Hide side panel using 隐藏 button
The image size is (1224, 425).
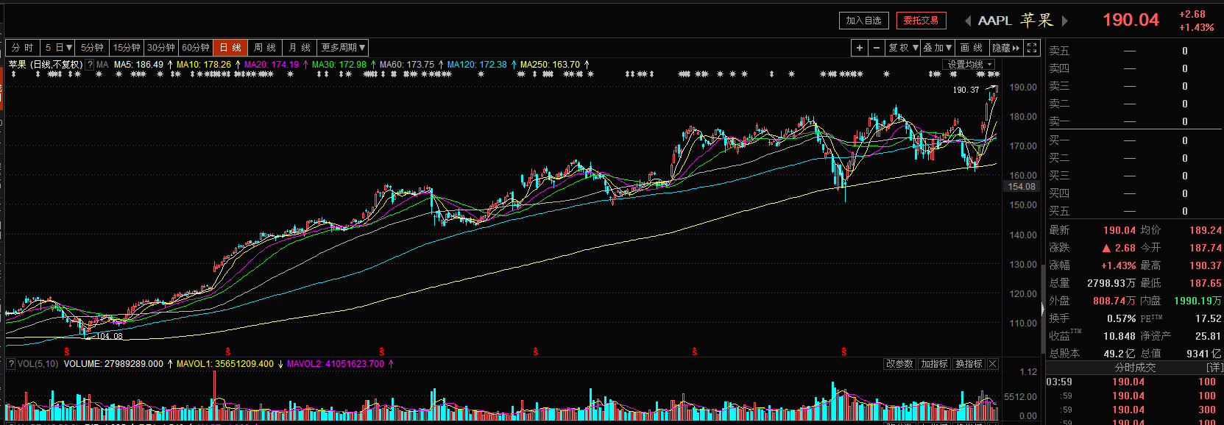tap(1006, 48)
